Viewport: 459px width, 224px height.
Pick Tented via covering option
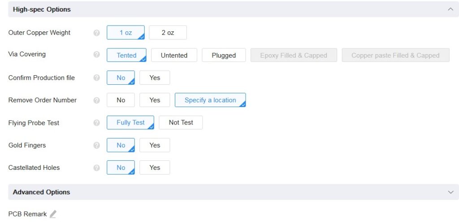point(126,55)
